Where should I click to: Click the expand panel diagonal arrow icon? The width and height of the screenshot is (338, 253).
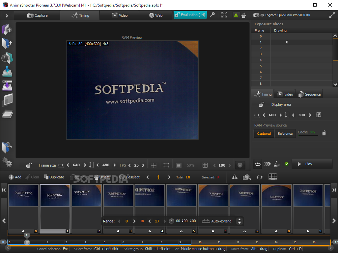click(332, 15)
